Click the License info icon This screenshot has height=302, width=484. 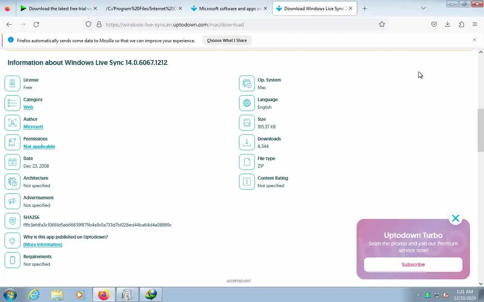point(12,83)
